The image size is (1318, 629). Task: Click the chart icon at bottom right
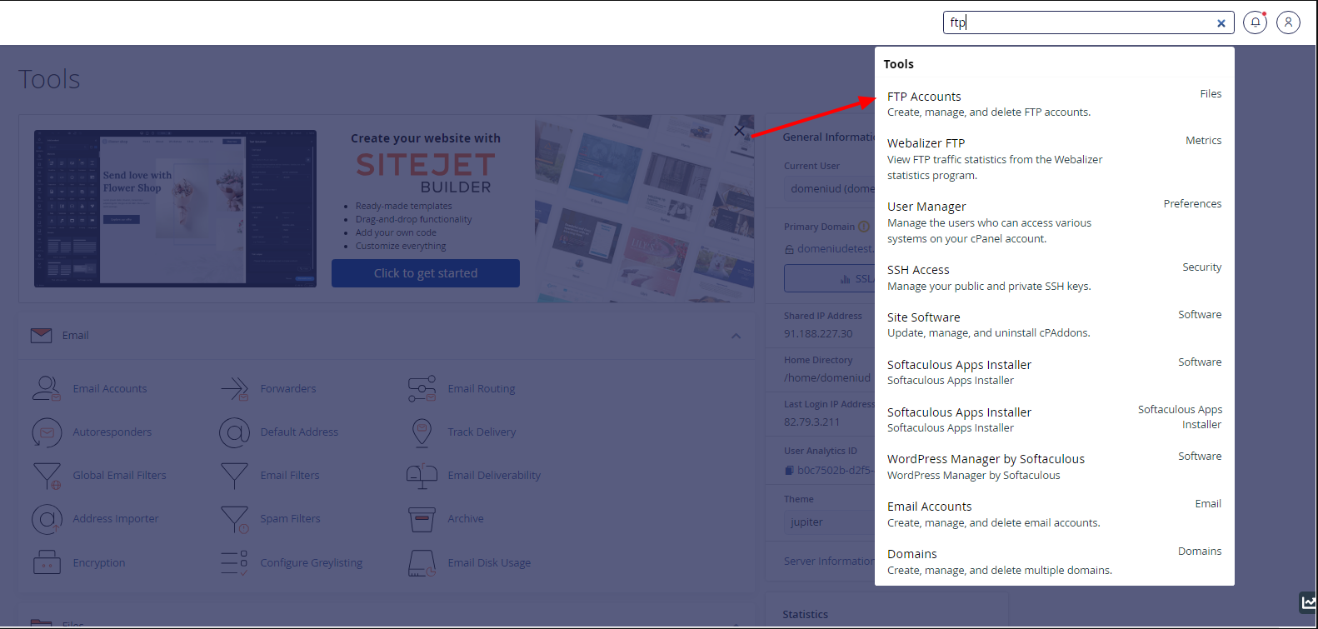tap(1308, 602)
